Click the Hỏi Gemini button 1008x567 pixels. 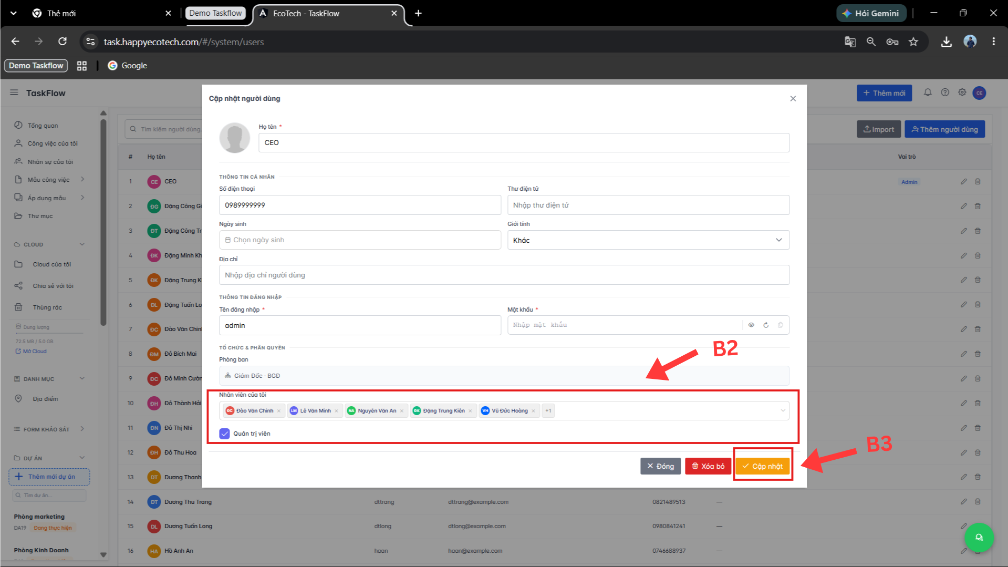pos(871,13)
